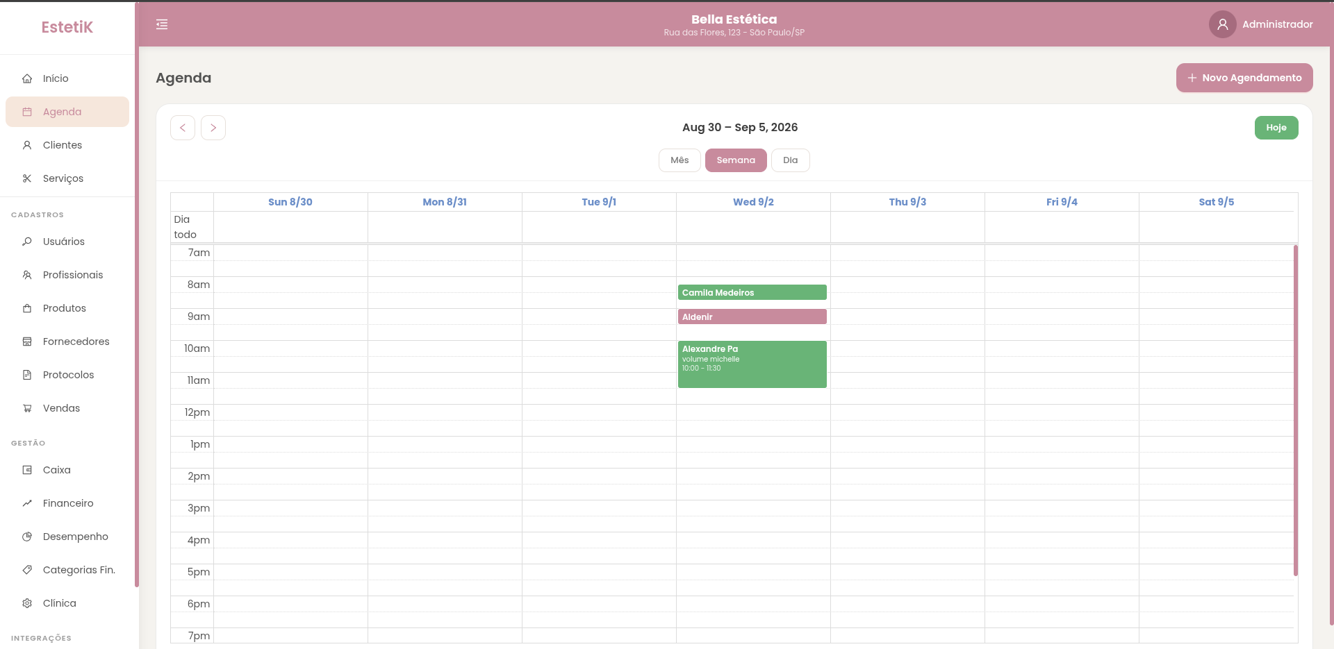1334x649 pixels.
Task: Open the Aldenir appointment
Action: 752,317
